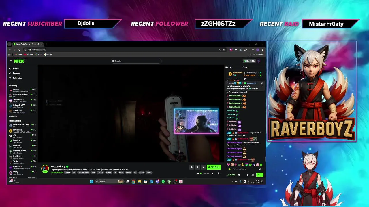Reload the browser page
Image resolution: width=369 pixels, height=207 pixels.
[x=19, y=50]
